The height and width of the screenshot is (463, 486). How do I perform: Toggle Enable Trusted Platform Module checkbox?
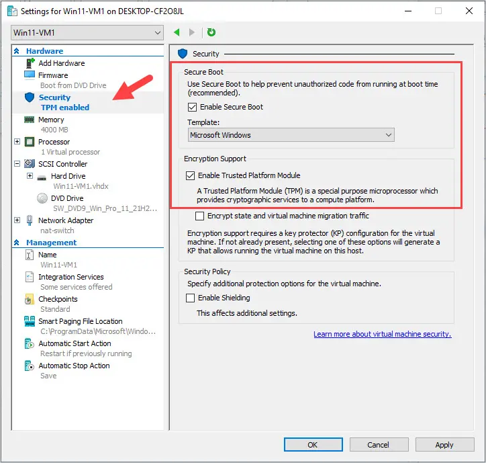191,175
